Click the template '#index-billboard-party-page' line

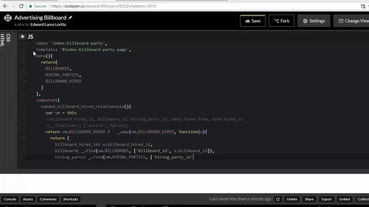[84, 50]
